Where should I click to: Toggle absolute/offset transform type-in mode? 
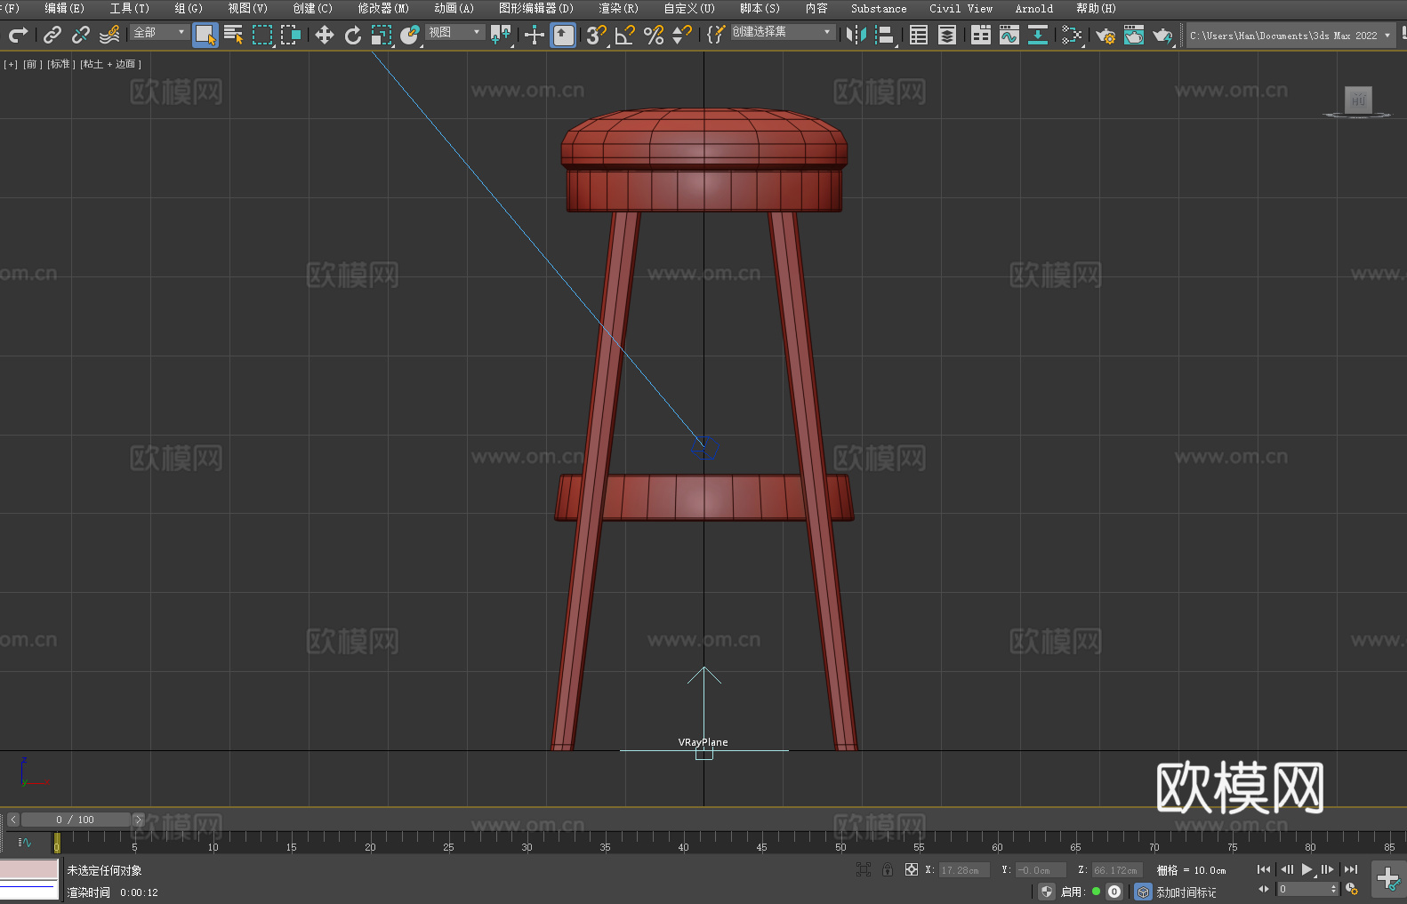pyautogui.click(x=911, y=869)
